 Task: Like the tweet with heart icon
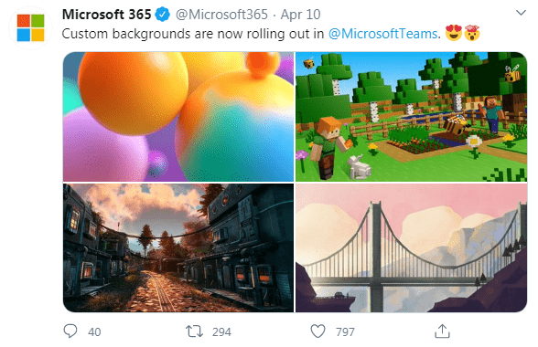click(x=317, y=331)
